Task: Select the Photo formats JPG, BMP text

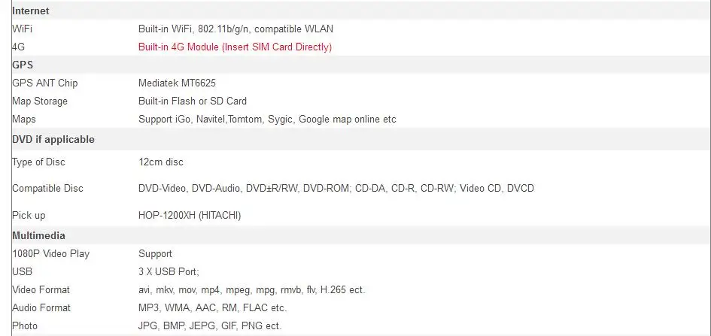Action: click(x=210, y=326)
